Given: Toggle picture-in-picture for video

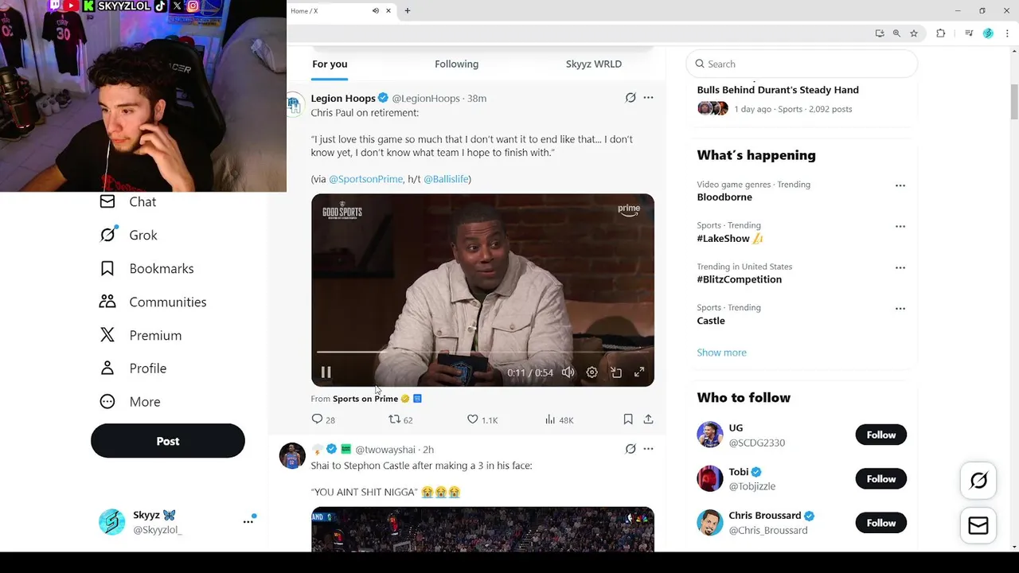Looking at the screenshot, I should [615, 372].
